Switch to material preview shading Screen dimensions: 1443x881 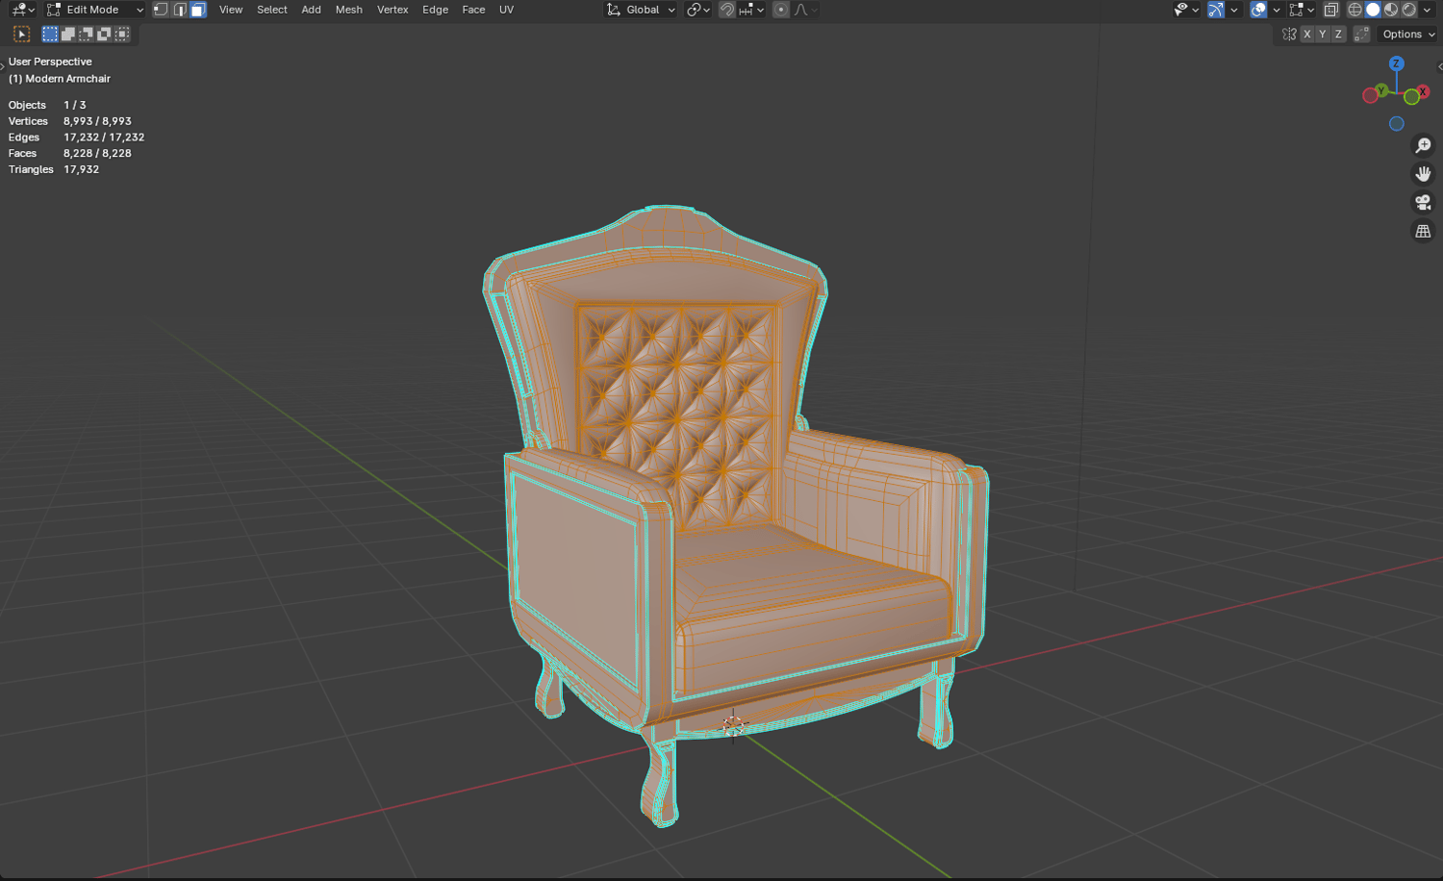1391,10
